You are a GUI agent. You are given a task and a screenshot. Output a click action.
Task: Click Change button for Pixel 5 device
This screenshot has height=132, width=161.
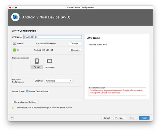(75, 44)
